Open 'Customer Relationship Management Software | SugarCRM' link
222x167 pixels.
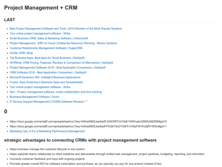(46, 48)
